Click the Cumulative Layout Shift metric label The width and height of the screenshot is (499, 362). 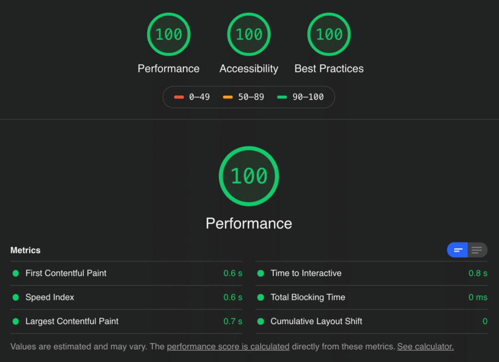pos(316,321)
